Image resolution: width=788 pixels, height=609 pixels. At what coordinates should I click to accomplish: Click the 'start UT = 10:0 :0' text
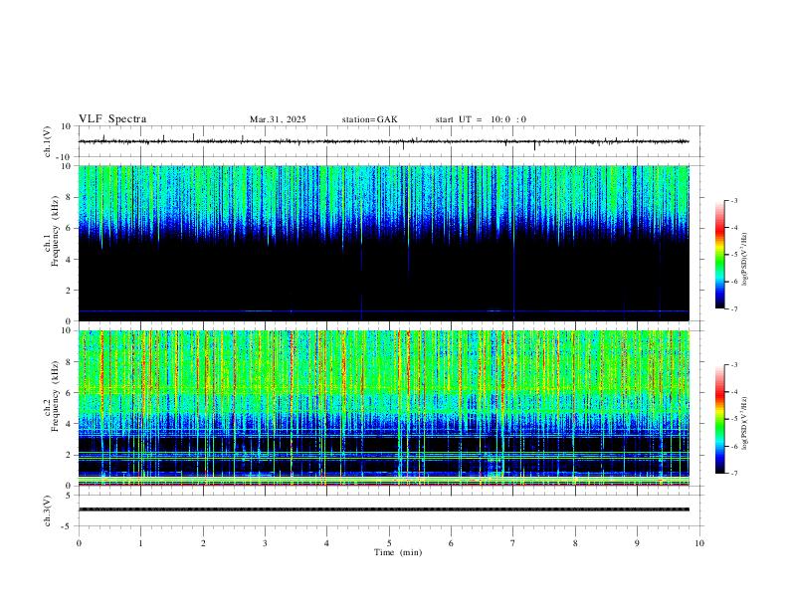tap(481, 119)
